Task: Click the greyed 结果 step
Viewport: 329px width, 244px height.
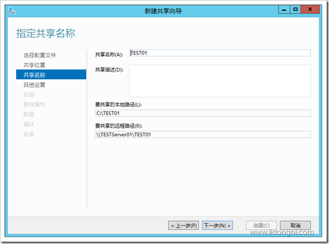Action: click(29, 134)
